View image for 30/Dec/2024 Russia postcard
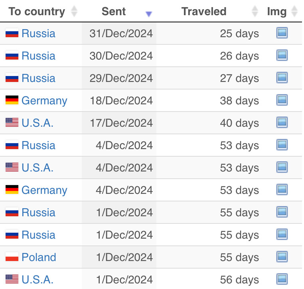 282,56
